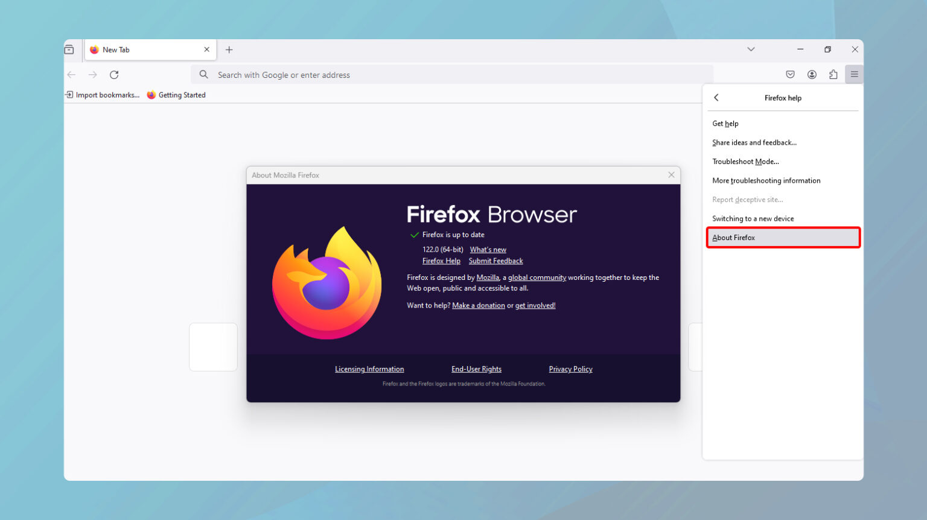Close the New Tab tab
This screenshot has width=927, height=520.
coord(206,50)
